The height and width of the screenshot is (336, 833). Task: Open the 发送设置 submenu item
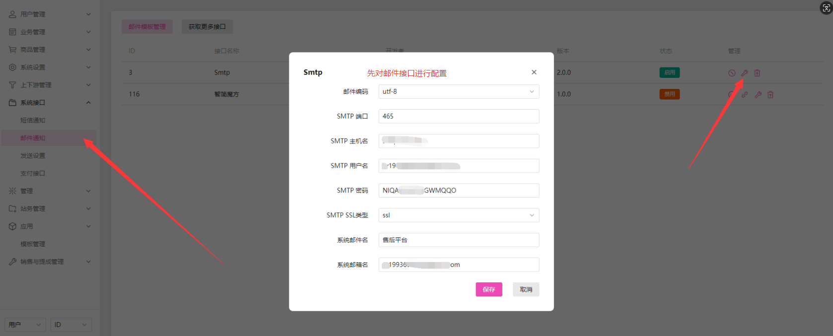(50, 156)
